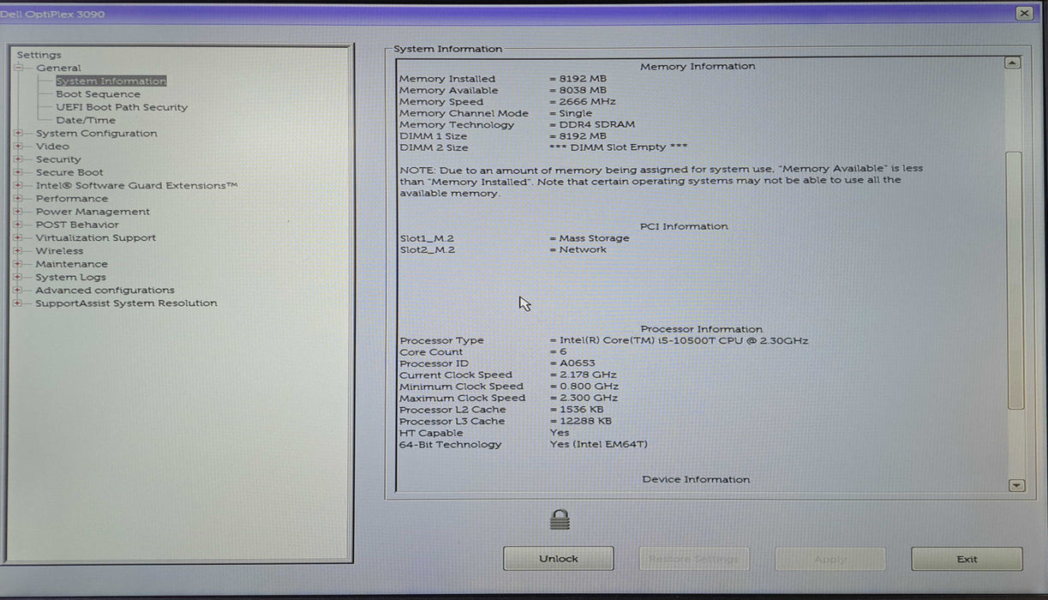Viewport: 1048px width, 600px height.
Task: Select the Power Management label
Action: coord(93,212)
